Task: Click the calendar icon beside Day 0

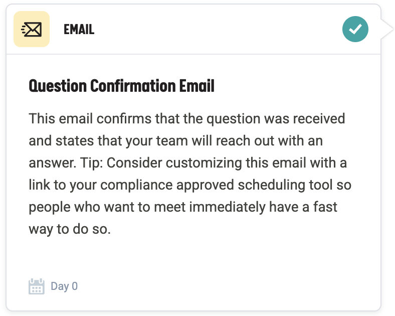Action: pos(37,286)
